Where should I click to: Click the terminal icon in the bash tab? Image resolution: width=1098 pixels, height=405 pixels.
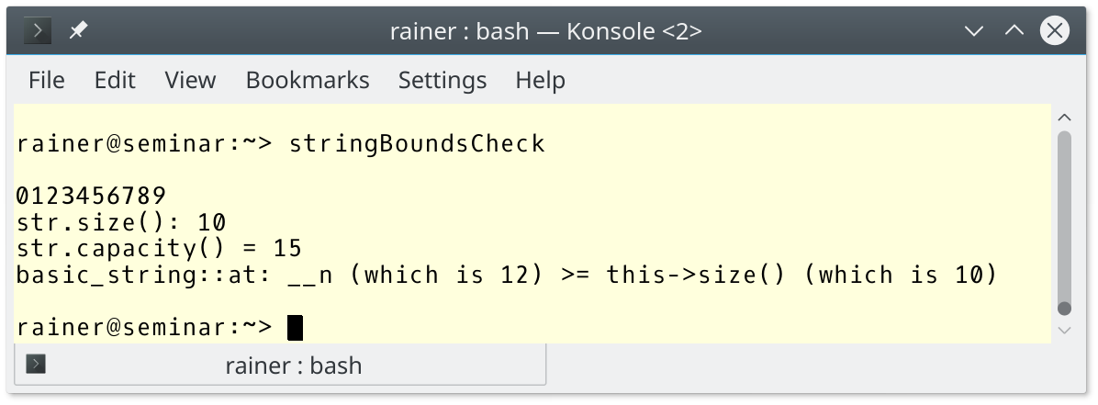[x=36, y=365]
